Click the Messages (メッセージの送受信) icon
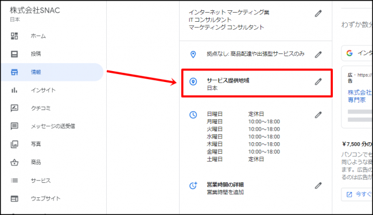The width and height of the screenshot is (373, 215). tap(14, 126)
